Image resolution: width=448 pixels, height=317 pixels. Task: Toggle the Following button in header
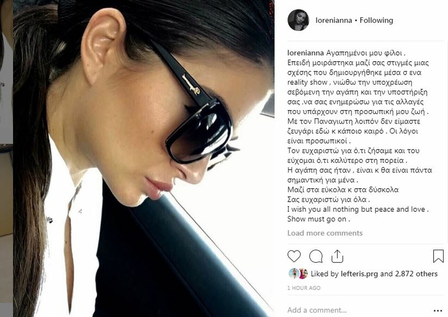point(376,20)
